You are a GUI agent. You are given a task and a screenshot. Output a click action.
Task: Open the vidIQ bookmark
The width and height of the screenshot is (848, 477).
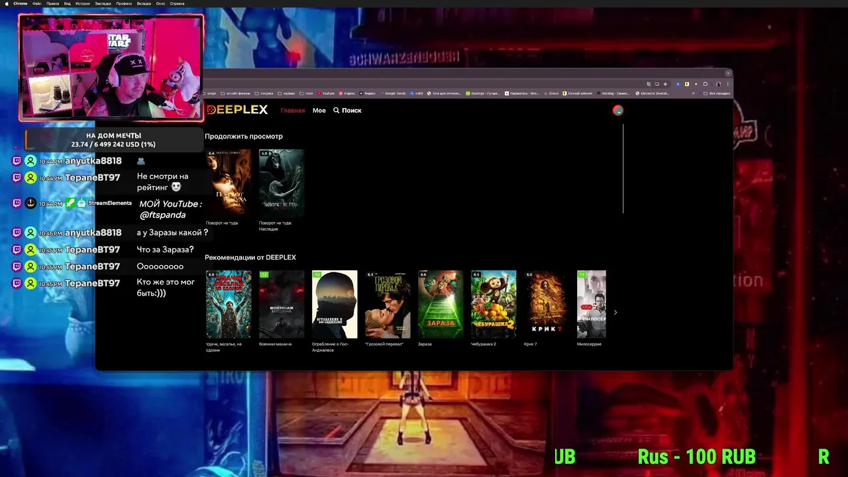click(x=417, y=93)
